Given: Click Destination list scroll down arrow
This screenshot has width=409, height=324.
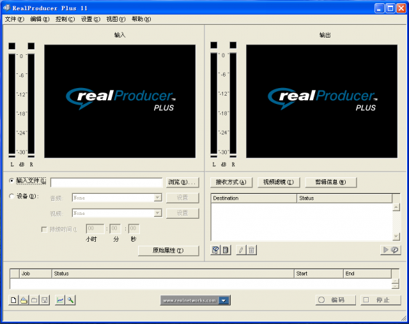Looking at the screenshot, I should pos(396,237).
